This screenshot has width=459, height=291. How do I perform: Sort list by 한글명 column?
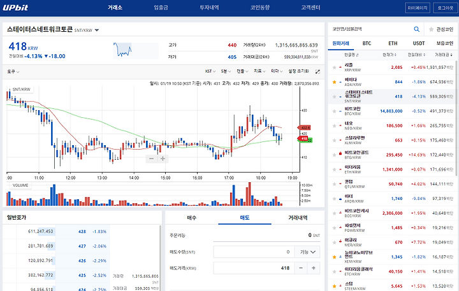[x=351, y=55]
